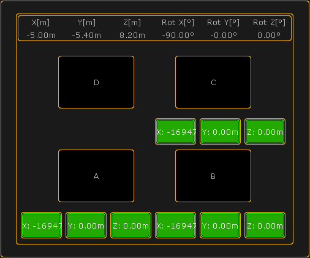Click the Rot Z value 0.00°

269,36
